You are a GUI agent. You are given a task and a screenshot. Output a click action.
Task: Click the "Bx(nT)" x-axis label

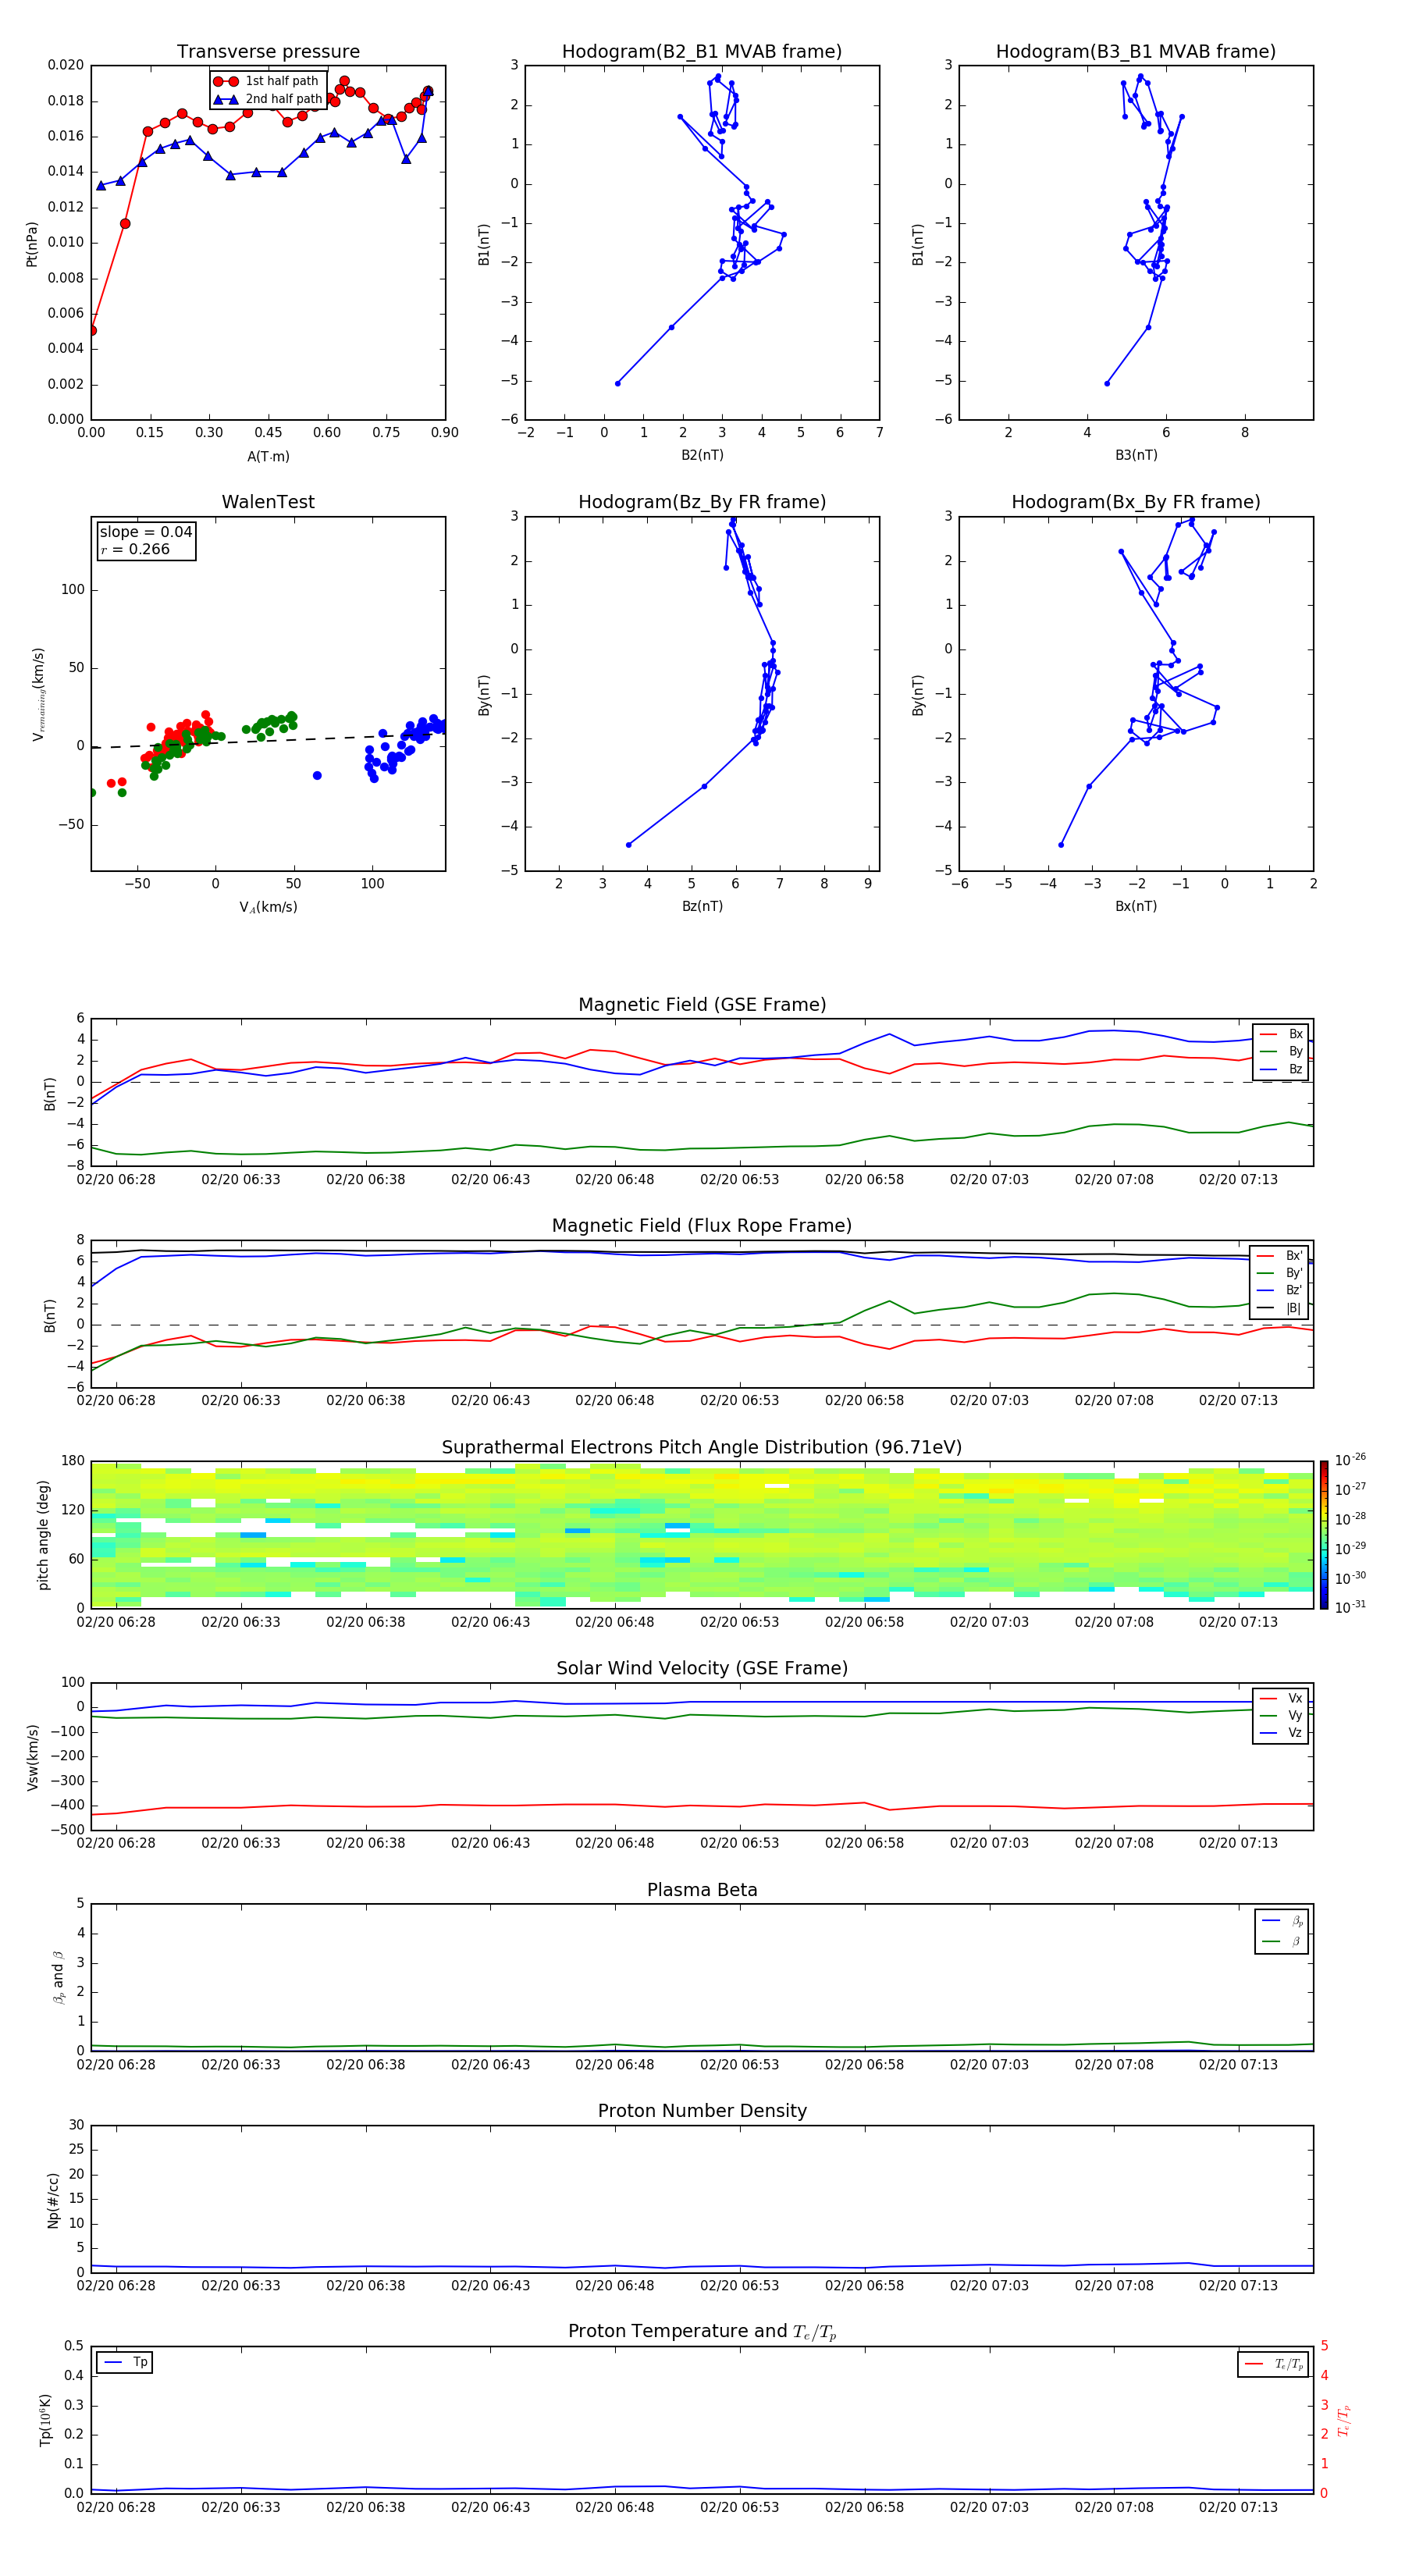pyautogui.click(x=1136, y=906)
